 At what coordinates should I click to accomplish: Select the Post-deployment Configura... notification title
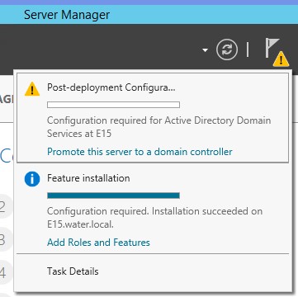click(111, 87)
